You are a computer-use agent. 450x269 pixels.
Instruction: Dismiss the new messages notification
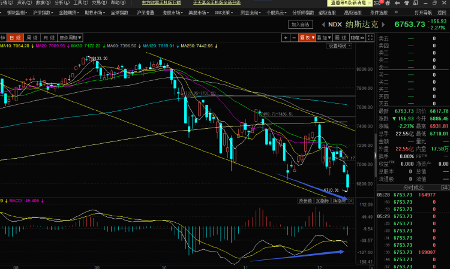pyautogui.click(x=370, y=3)
